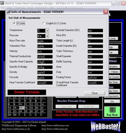
Task: Click the Mass Flow rate kg/hr field
Action: (45, 41)
